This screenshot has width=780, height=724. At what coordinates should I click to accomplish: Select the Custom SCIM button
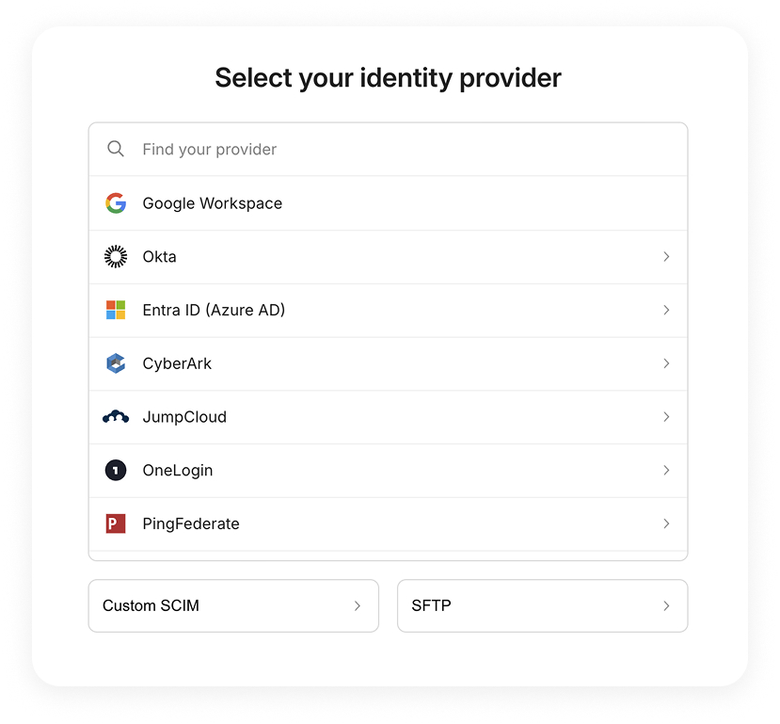pos(233,605)
